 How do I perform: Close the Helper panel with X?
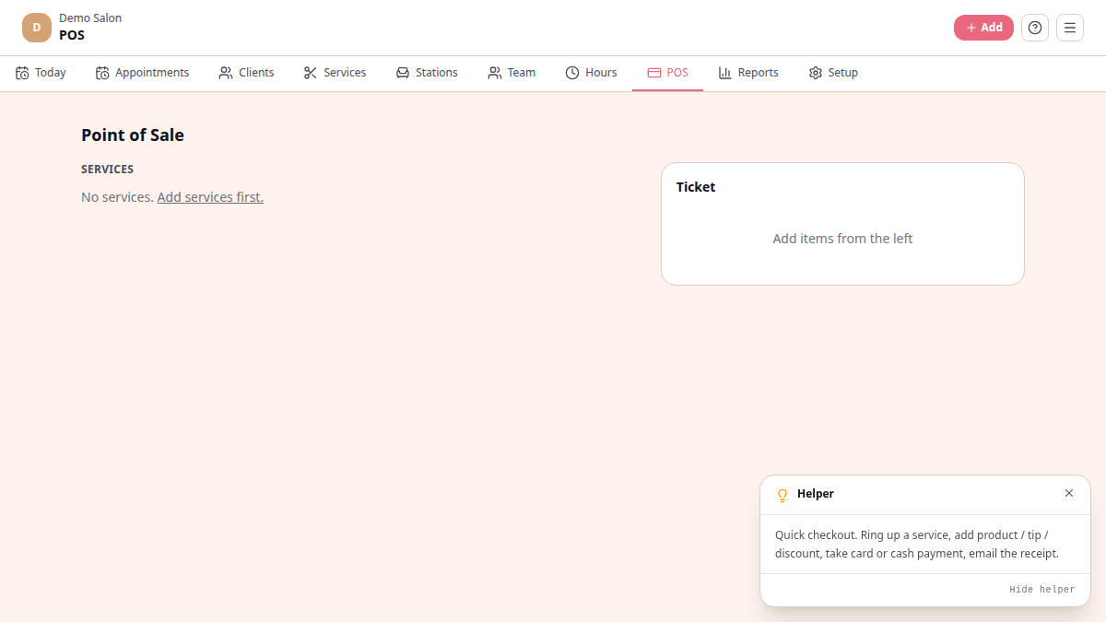coord(1069,493)
